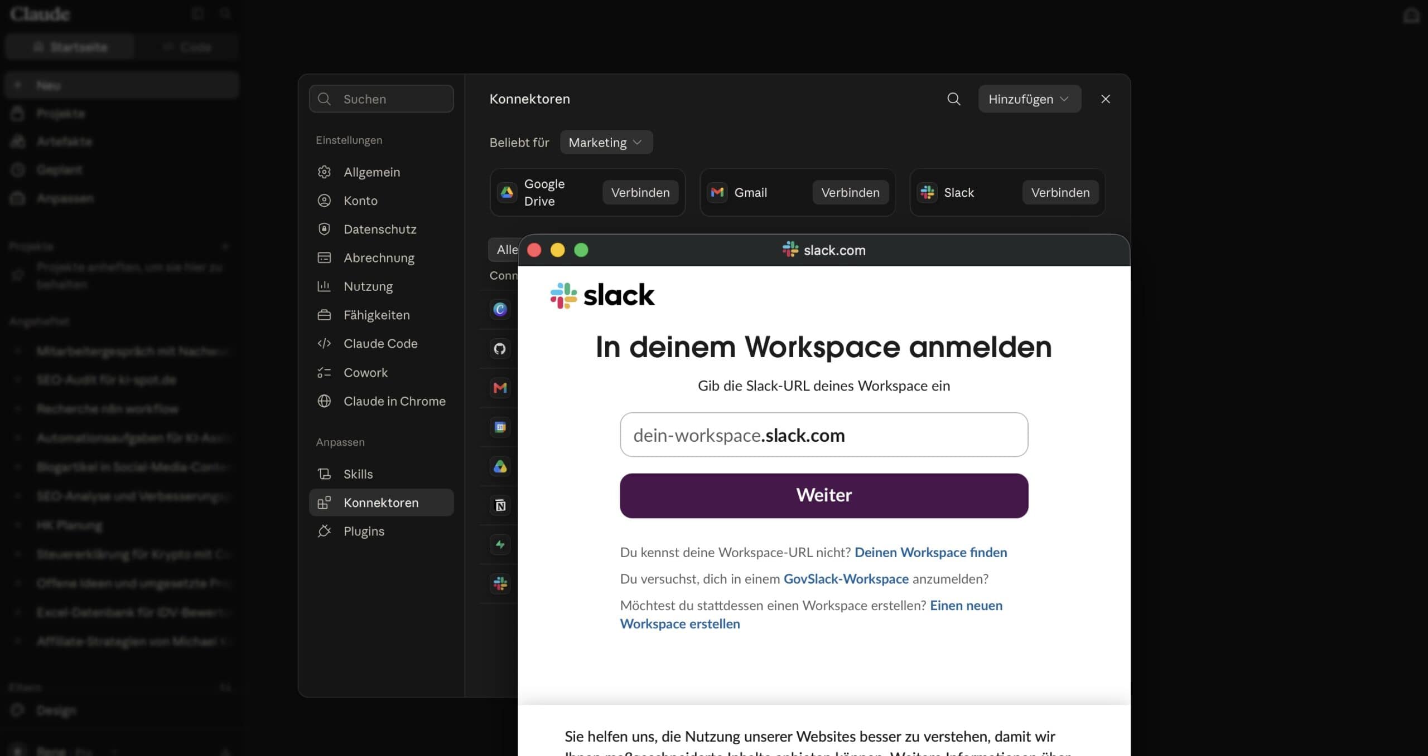1428x756 pixels.
Task: Click the Slack connector icon in list
Action: click(500, 583)
